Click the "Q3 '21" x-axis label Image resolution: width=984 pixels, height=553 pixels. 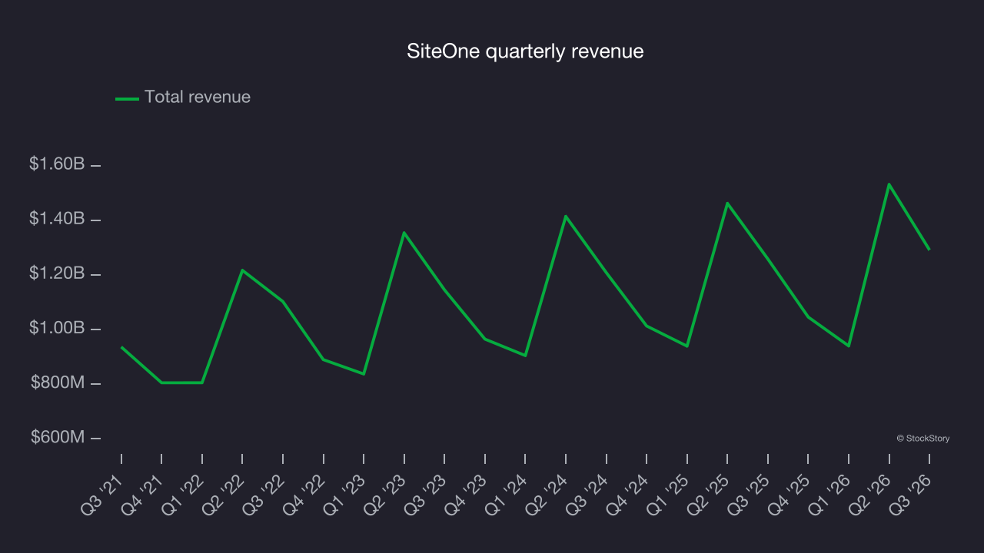(102, 495)
